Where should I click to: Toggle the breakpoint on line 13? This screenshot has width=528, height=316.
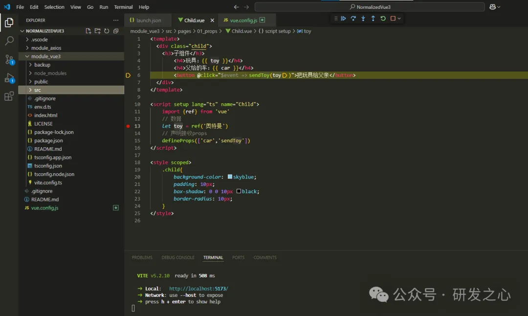tap(128, 126)
